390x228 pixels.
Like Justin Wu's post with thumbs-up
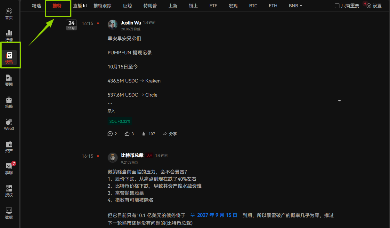[x=127, y=134]
